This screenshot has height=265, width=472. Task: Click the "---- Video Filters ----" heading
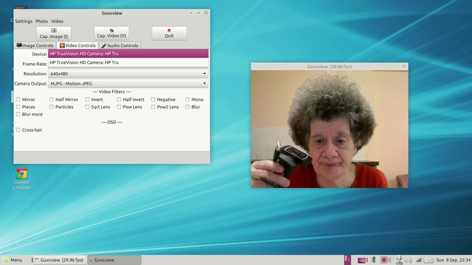click(x=112, y=92)
